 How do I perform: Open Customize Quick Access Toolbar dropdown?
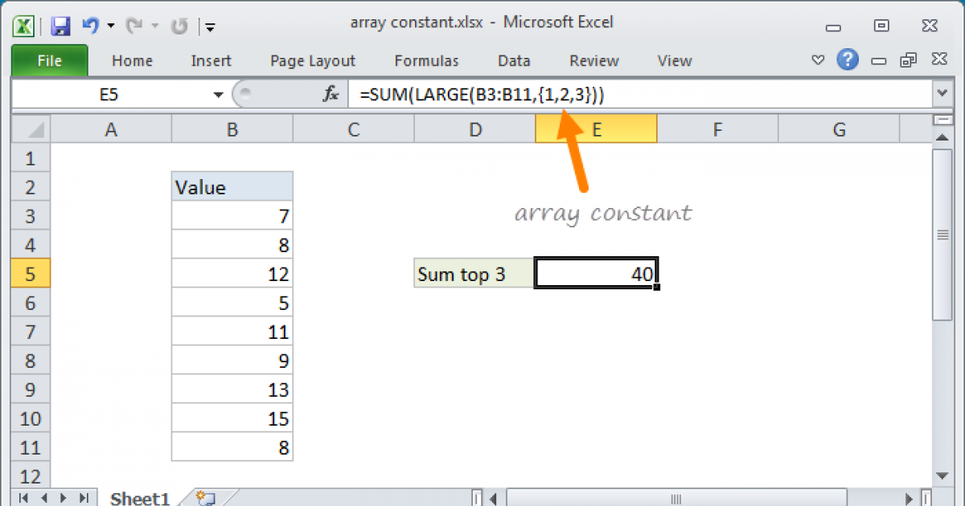(x=210, y=27)
